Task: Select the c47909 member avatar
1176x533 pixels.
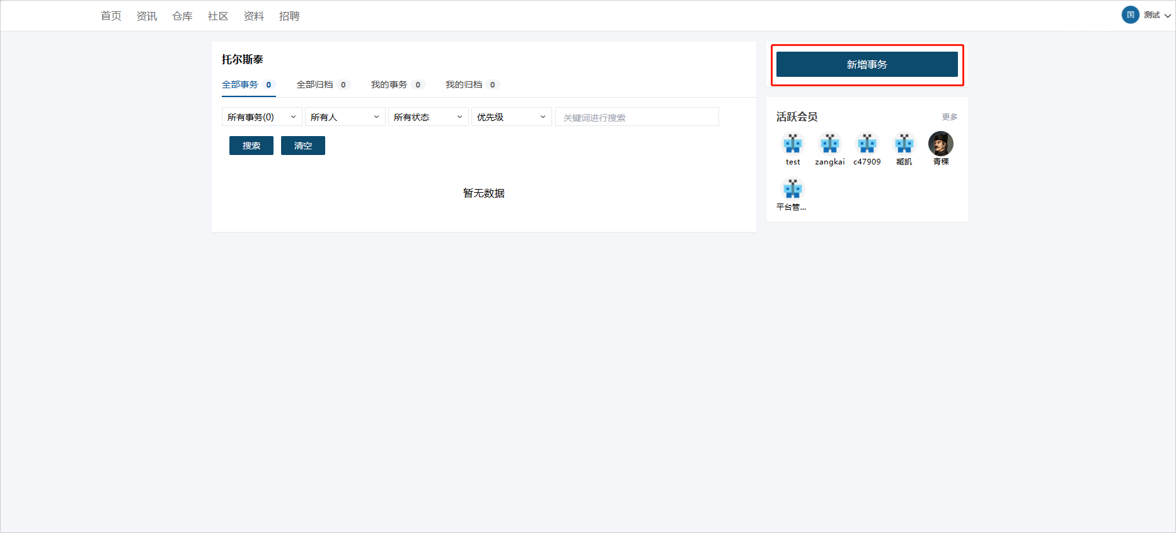Action: [x=867, y=144]
